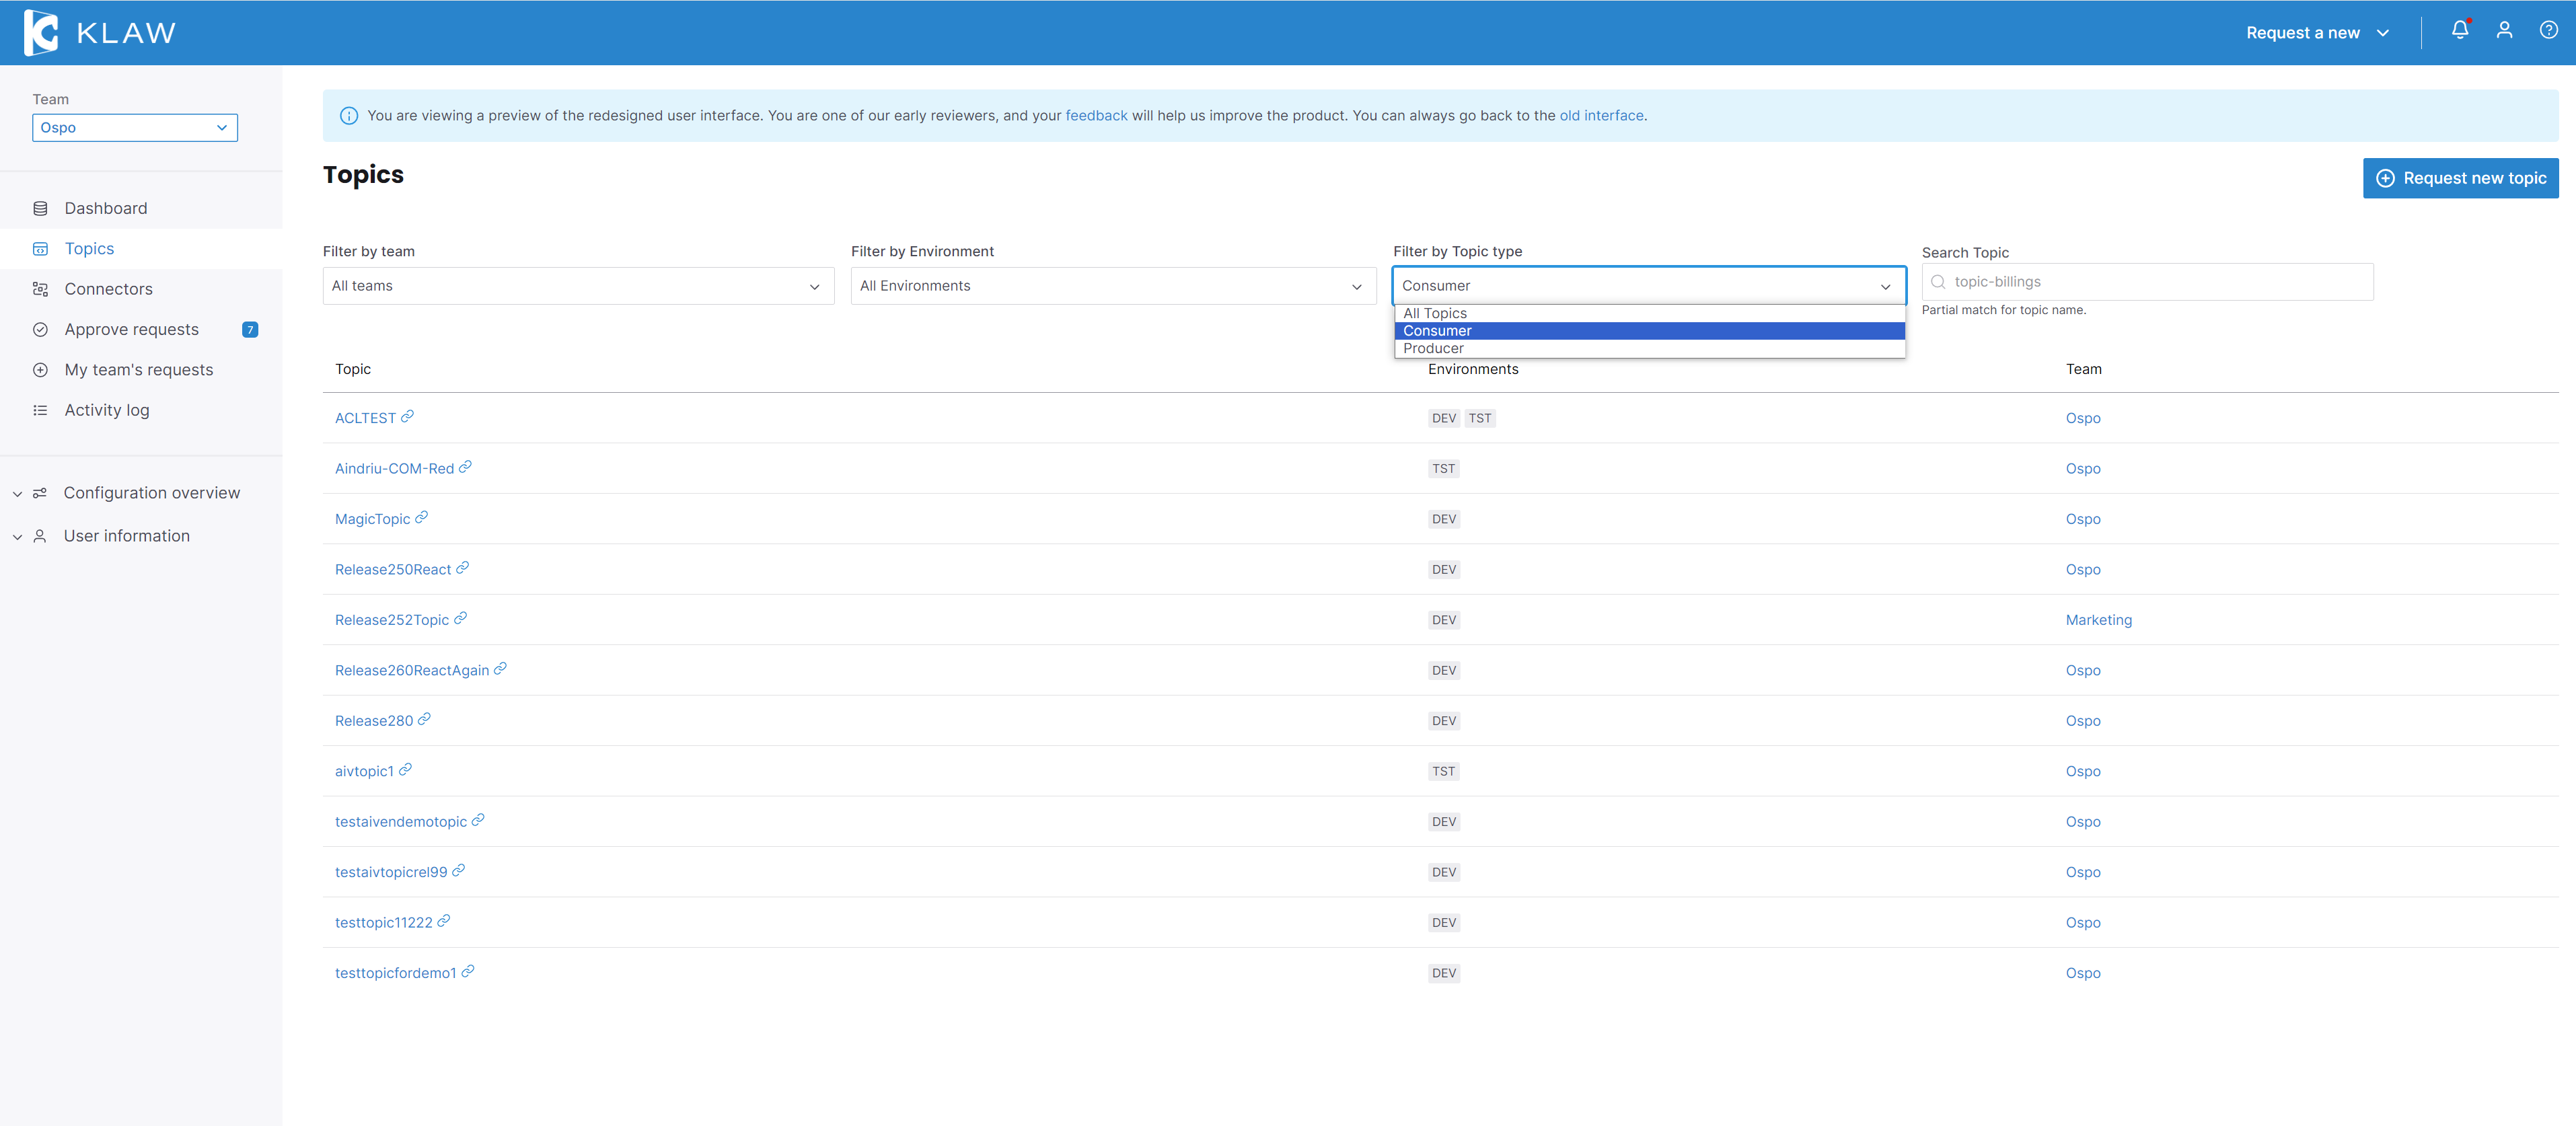Click link icon next to aivtopic1

click(x=405, y=769)
